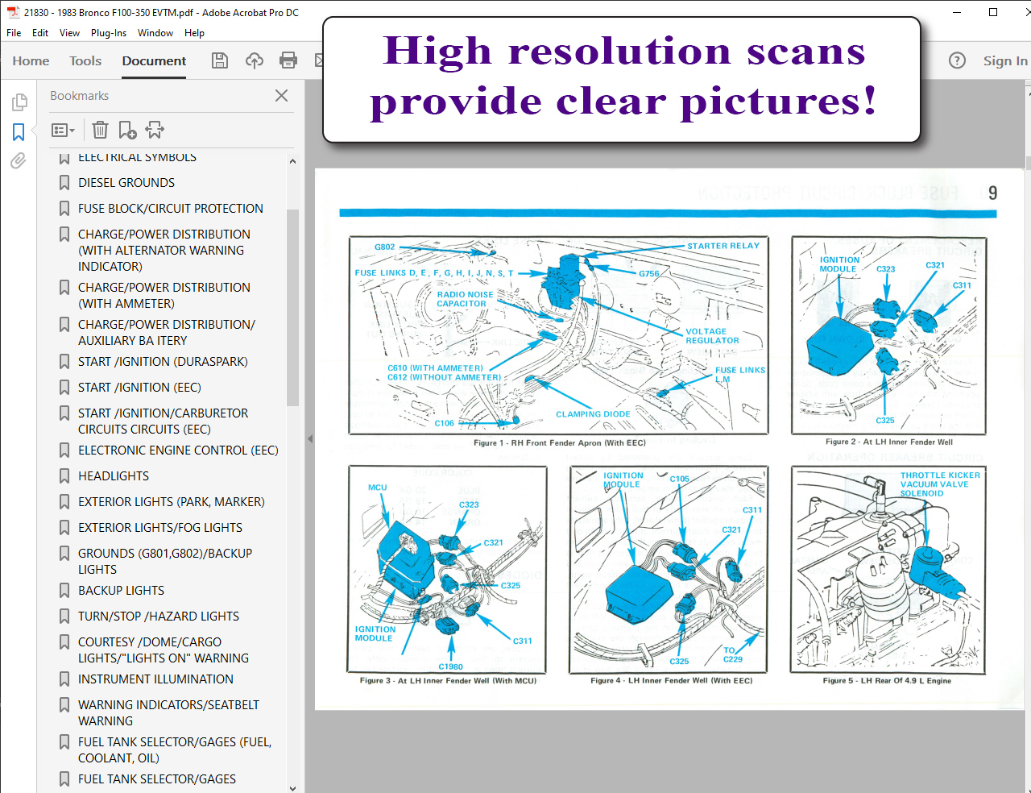The image size is (1031, 793).
Task: Click the G802 label in Figure 1
Action: pos(385,247)
